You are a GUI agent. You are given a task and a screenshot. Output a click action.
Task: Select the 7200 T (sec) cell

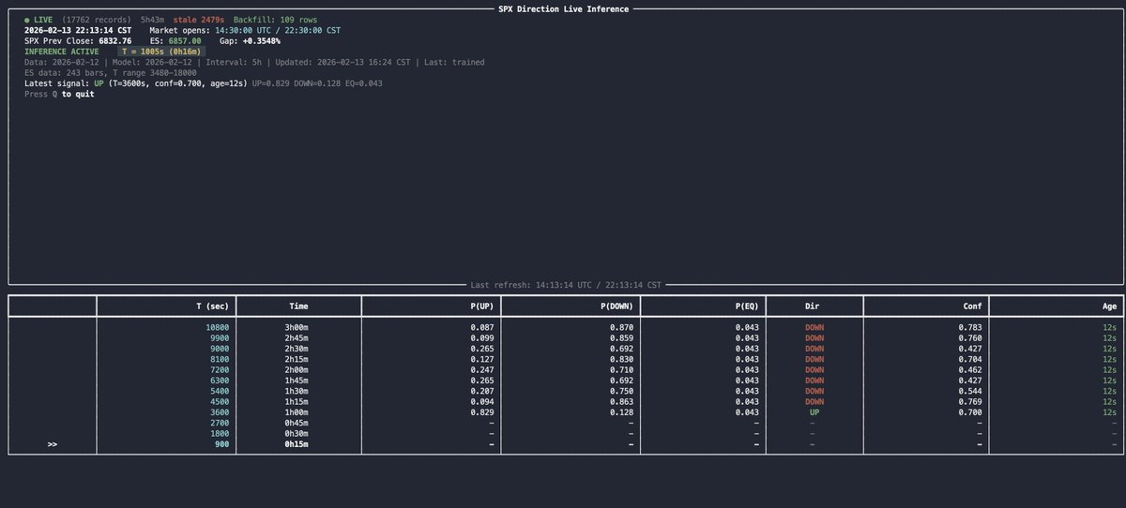click(x=220, y=369)
